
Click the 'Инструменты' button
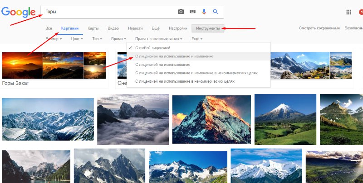point(208,28)
